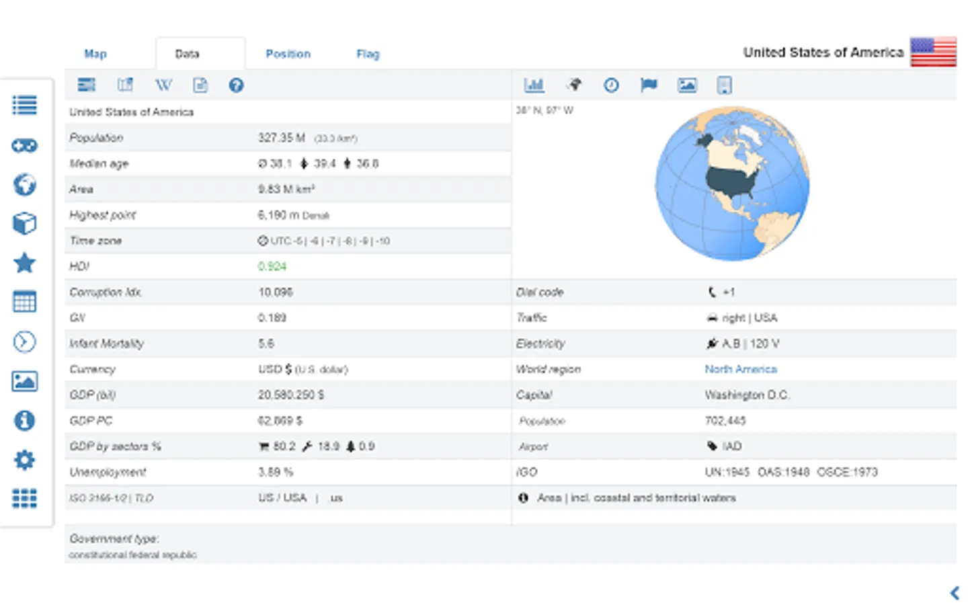This screenshot has width=968, height=605.
Task: Open the info icon in sidebar
Action: coord(25,421)
